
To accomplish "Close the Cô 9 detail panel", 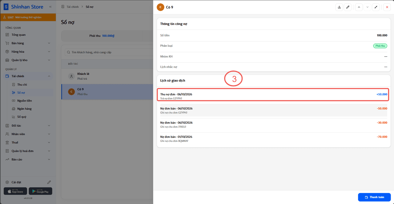I will [x=387, y=7].
